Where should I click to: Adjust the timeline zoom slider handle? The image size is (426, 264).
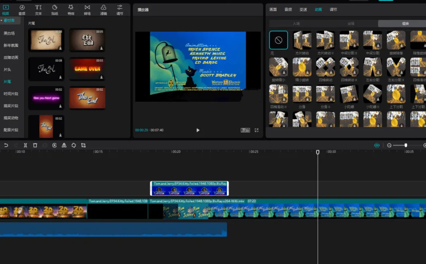406,146
